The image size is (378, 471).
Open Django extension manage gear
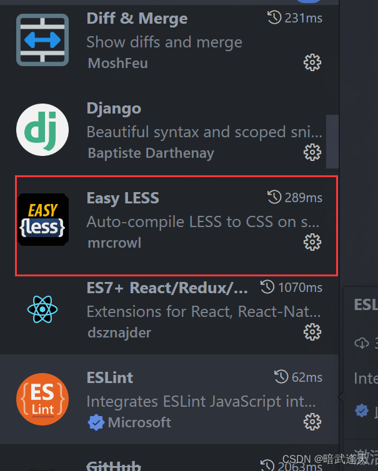point(312,152)
